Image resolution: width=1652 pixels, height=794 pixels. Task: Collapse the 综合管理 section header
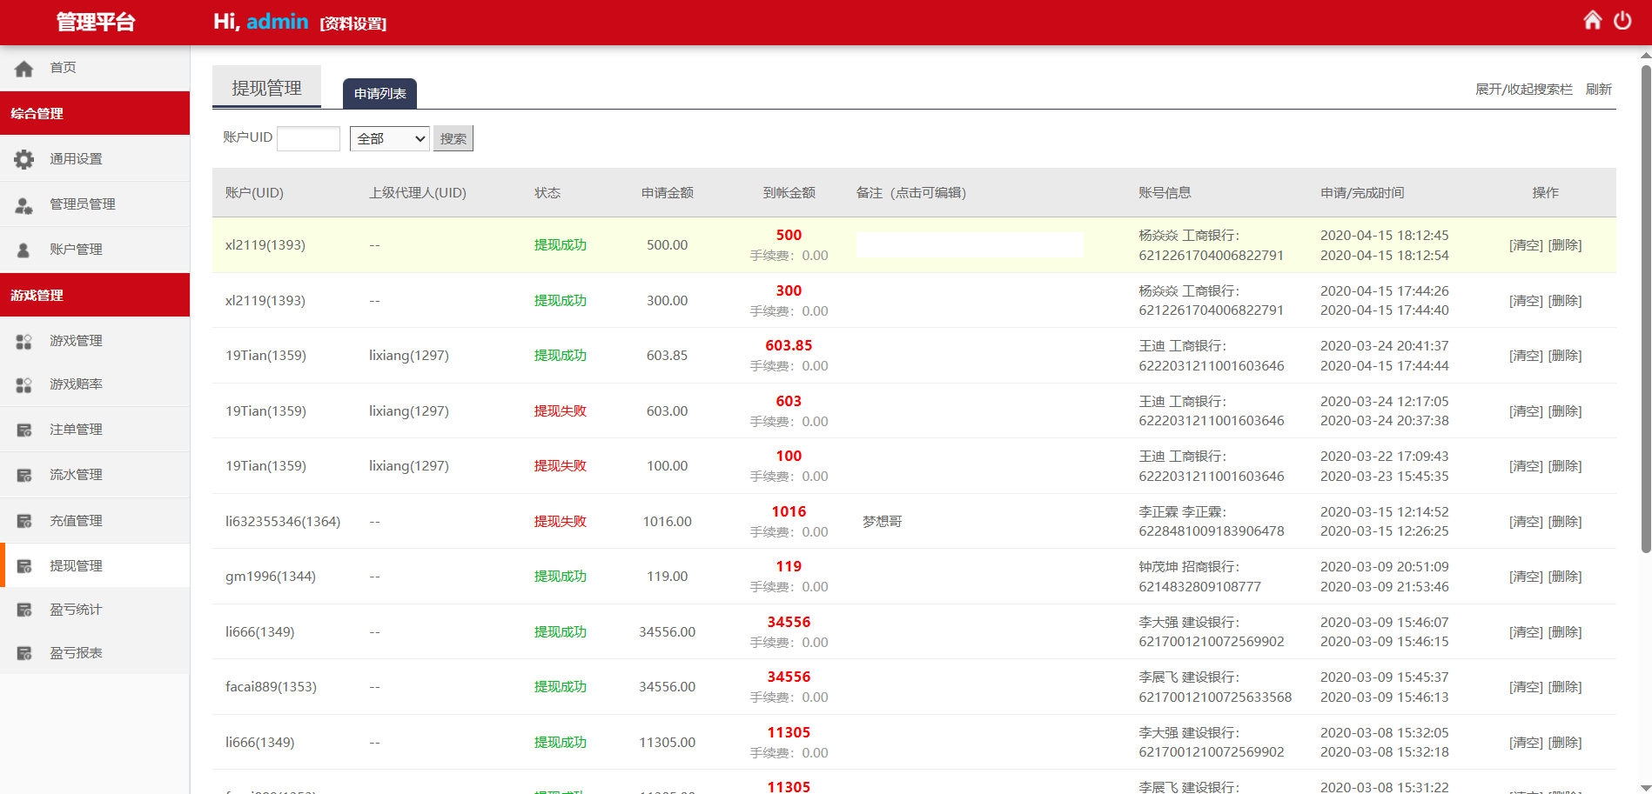95,113
